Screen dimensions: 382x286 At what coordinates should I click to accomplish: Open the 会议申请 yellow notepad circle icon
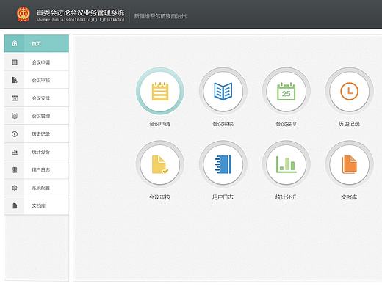[x=160, y=91]
